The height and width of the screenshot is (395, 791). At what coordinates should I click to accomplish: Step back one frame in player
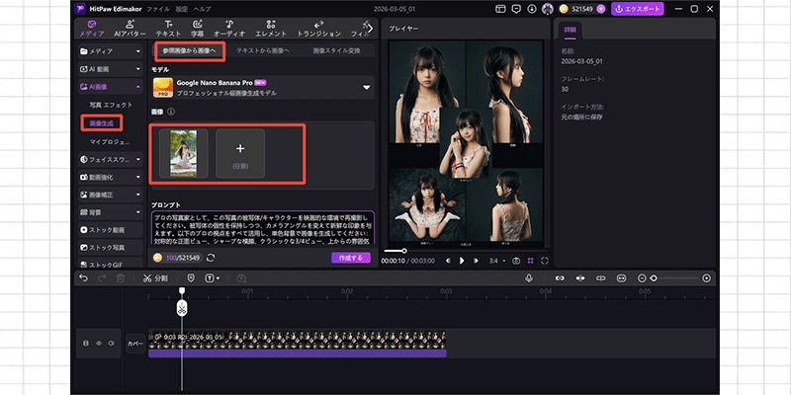tap(447, 261)
